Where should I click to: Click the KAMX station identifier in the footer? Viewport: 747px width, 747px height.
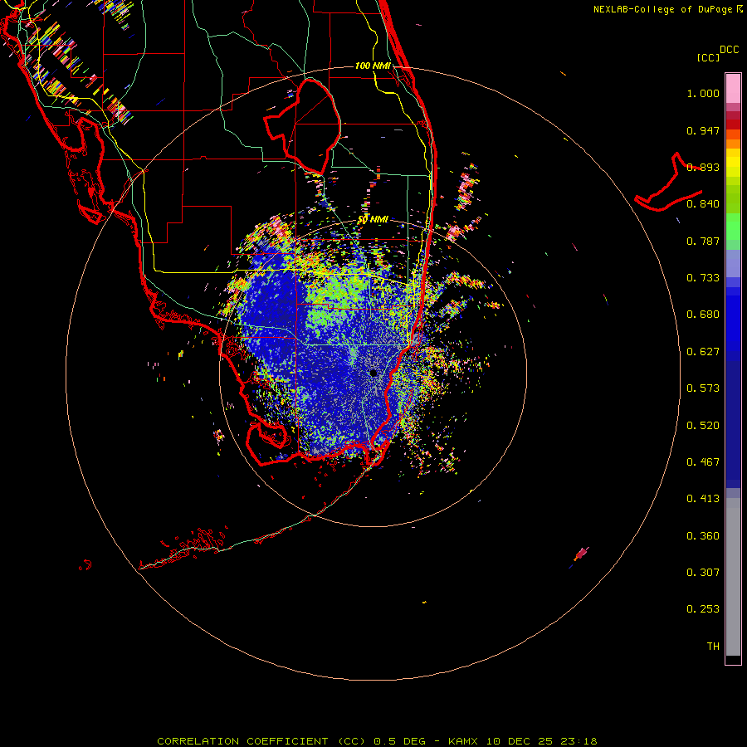point(462,741)
